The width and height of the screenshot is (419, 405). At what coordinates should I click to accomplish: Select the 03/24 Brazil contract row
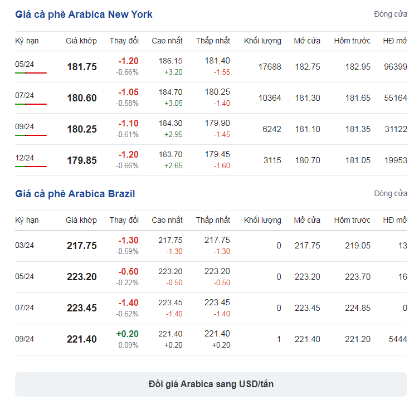211,246
